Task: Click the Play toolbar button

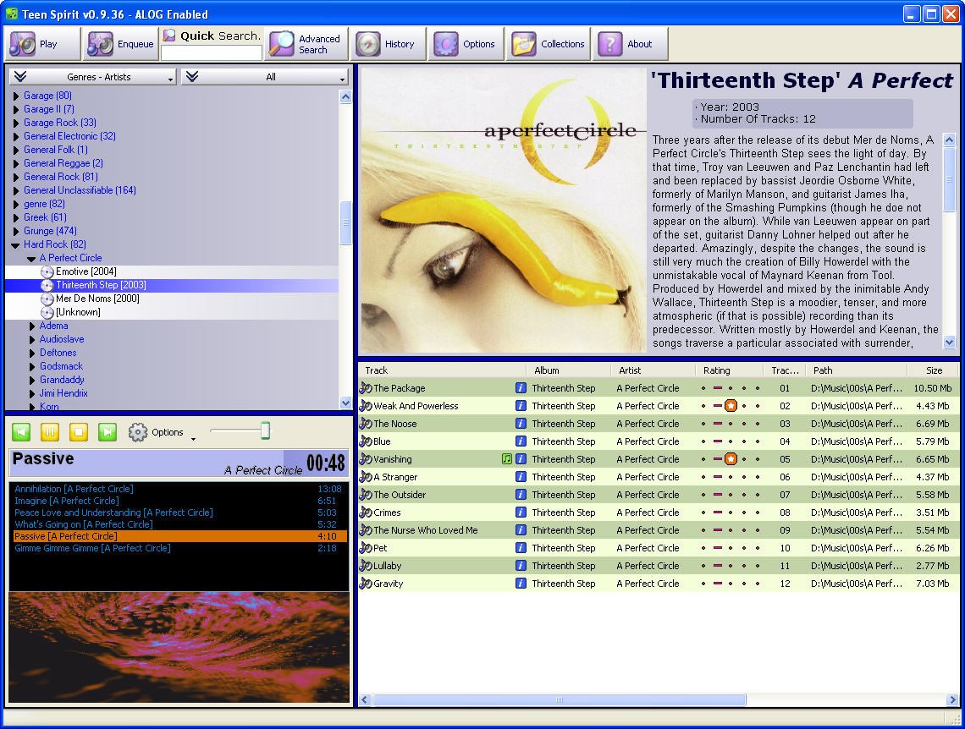Action: click(x=43, y=44)
